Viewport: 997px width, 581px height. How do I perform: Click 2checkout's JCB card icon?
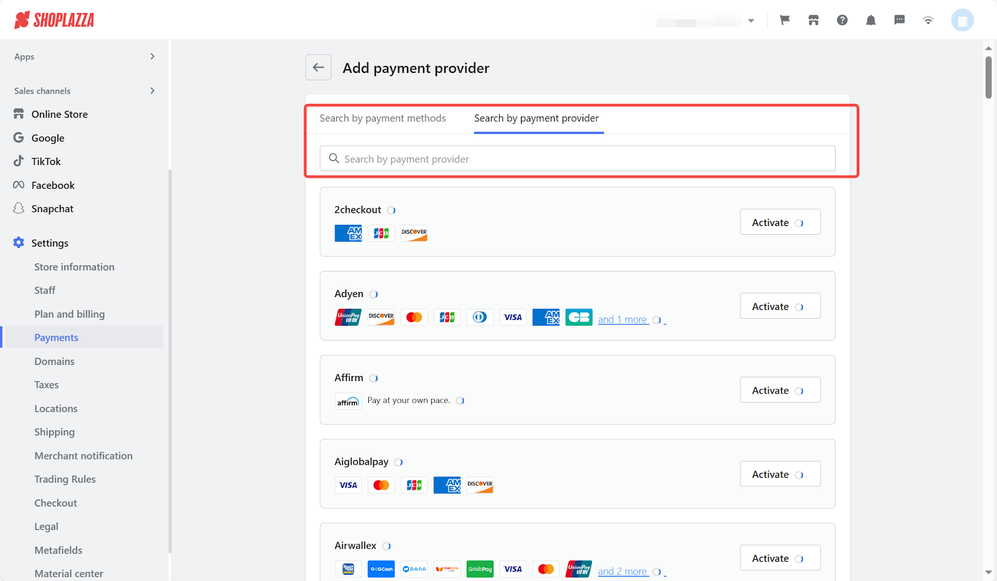click(x=381, y=234)
